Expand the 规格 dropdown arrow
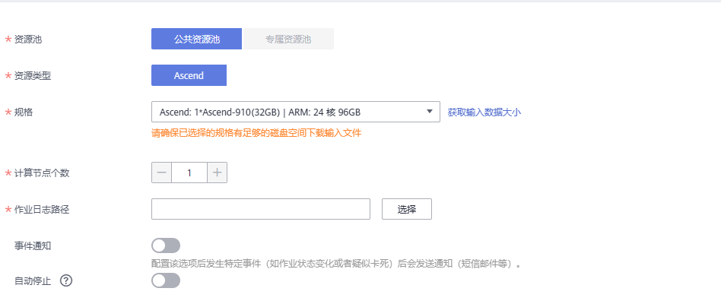This screenshot has height=304, width=721. 430,112
